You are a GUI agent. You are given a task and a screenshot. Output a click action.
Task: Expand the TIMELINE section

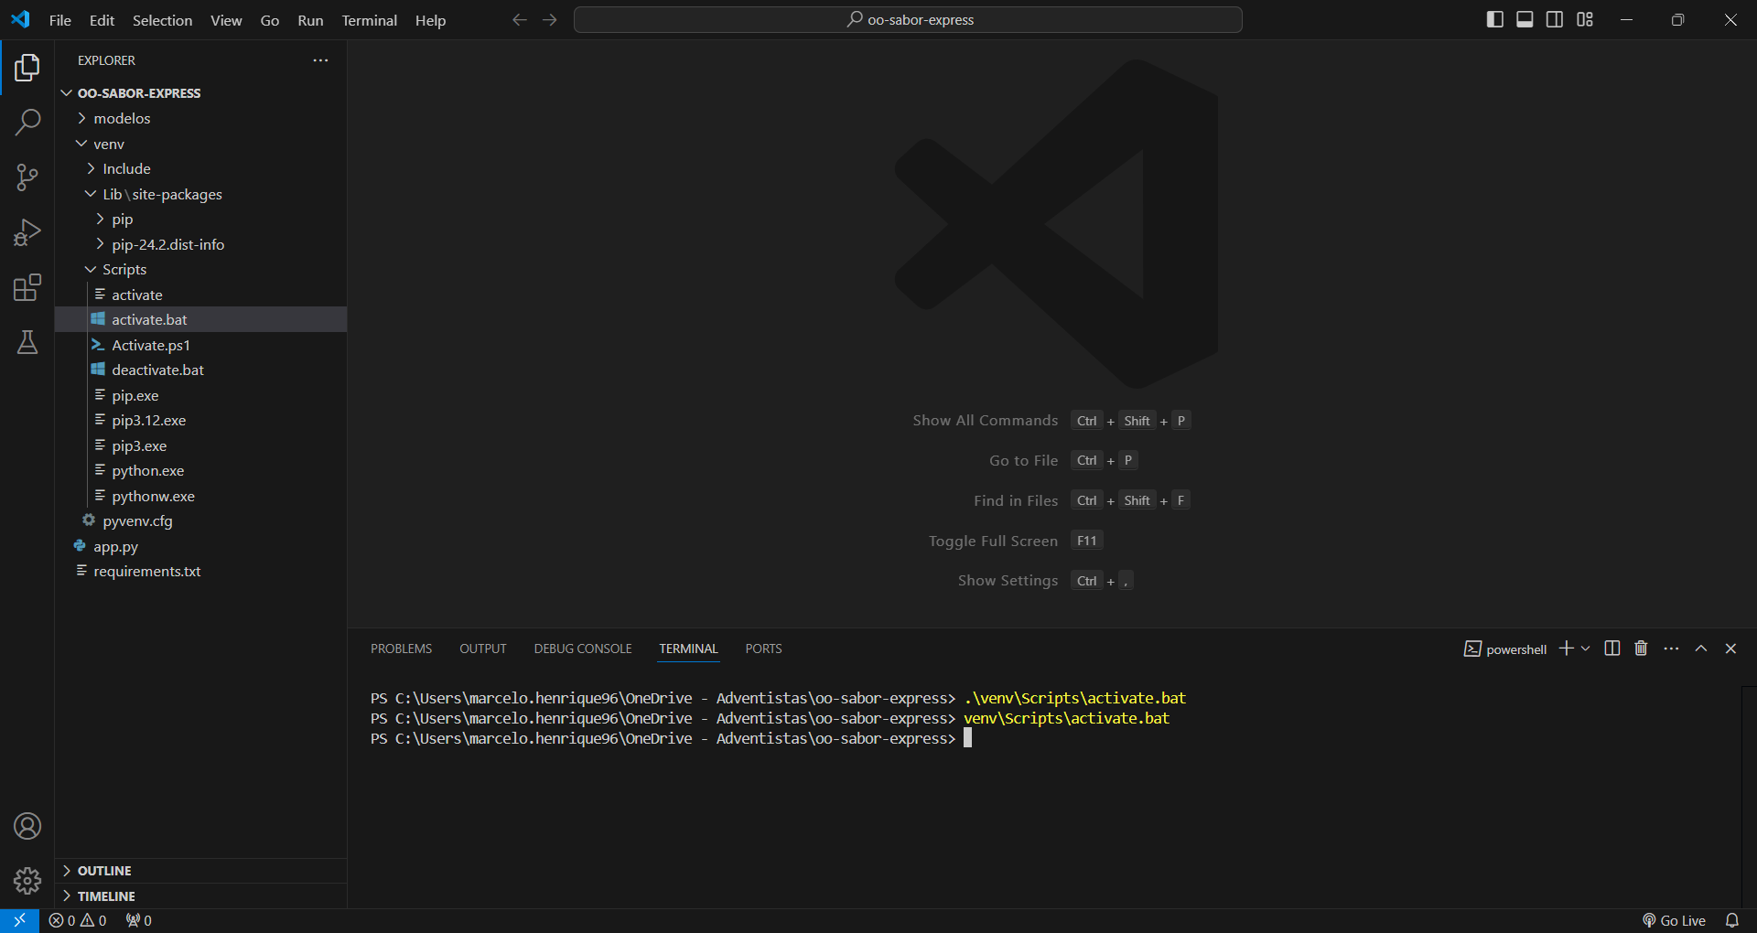click(x=201, y=896)
